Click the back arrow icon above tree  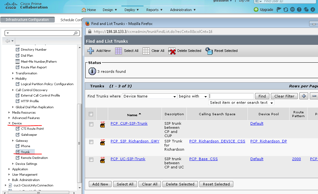(8, 41)
